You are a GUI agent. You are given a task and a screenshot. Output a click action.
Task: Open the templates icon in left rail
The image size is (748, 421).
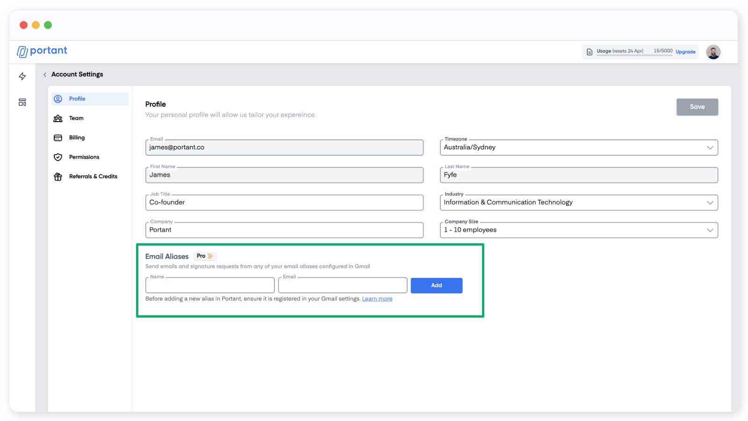pyautogui.click(x=22, y=102)
